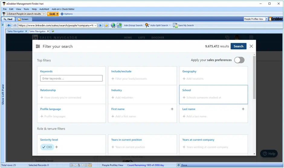Image resolution: width=284 pixels, height=168 pixels.
Task: Open the File menu
Action: coord(5,9)
